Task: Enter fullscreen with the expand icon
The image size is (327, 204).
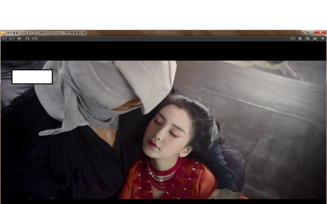Action: 315,39
